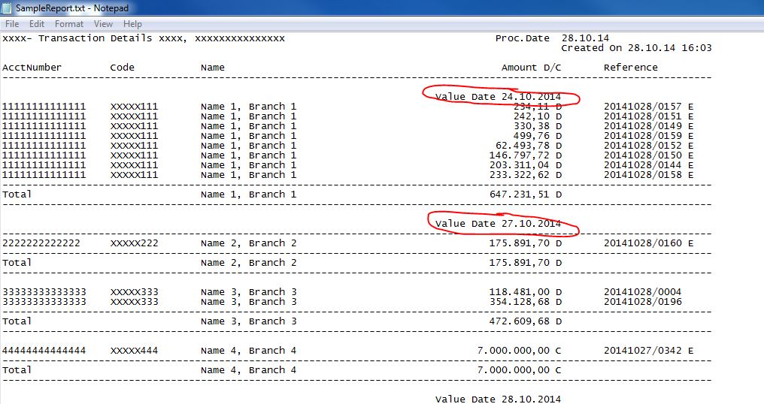Click reference 20141028/0196
The width and height of the screenshot is (764, 404).
643,302
